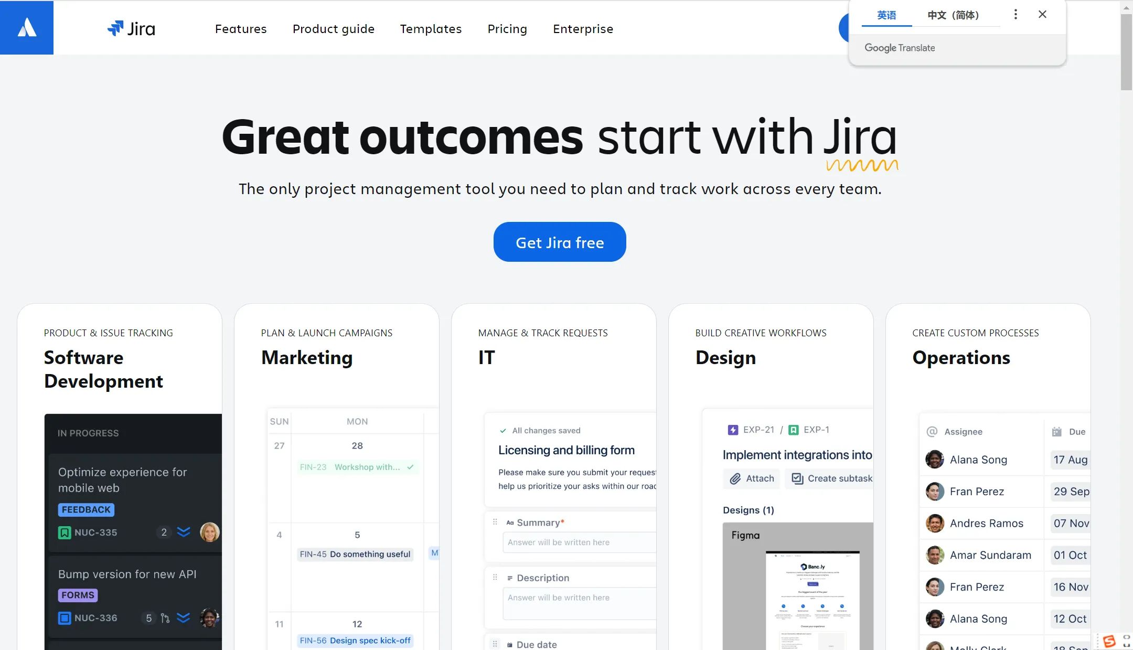
Task: Select 中文 (简体) language tab
Action: click(x=953, y=14)
